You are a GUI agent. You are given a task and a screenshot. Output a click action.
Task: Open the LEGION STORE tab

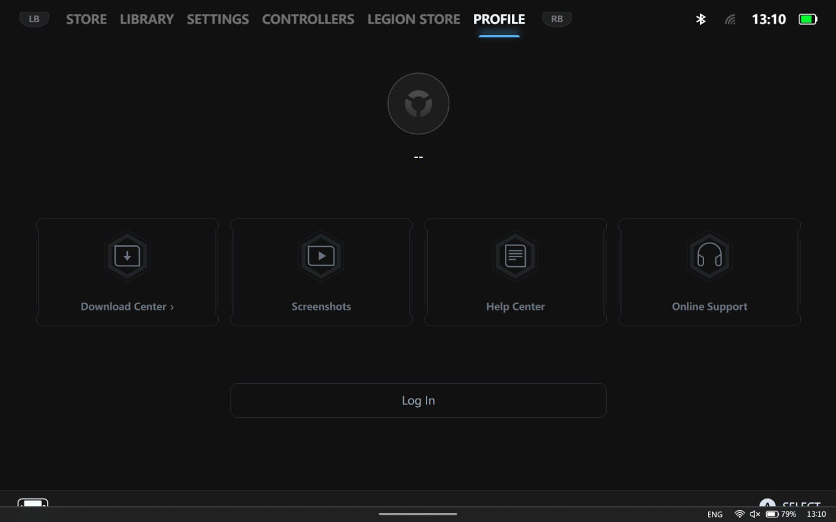pyautogui.click(x=413, y=19)
